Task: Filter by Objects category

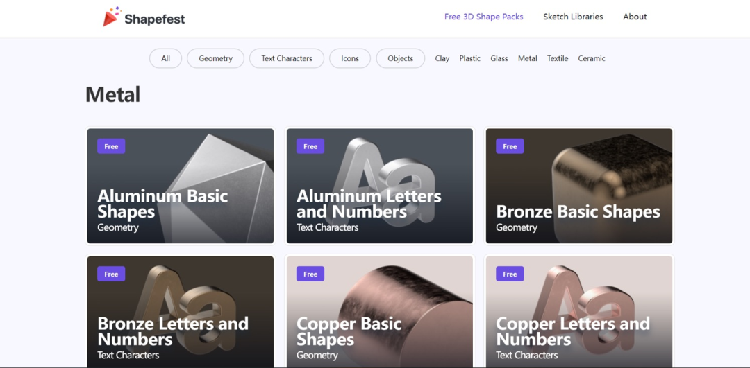Action: [x=401, y=58]
